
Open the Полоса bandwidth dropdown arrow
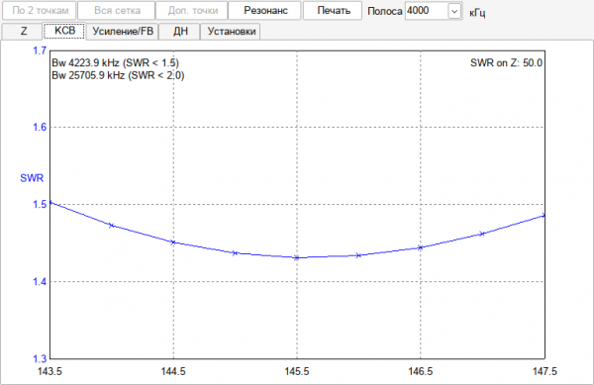point(453,11)
